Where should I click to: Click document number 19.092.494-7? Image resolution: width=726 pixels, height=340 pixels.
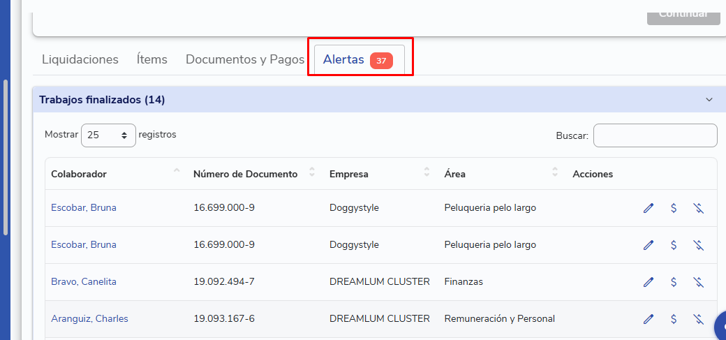click(224, 281)
